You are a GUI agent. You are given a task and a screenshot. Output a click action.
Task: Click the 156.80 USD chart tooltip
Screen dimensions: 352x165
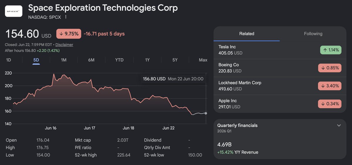(x=173, y=79)
